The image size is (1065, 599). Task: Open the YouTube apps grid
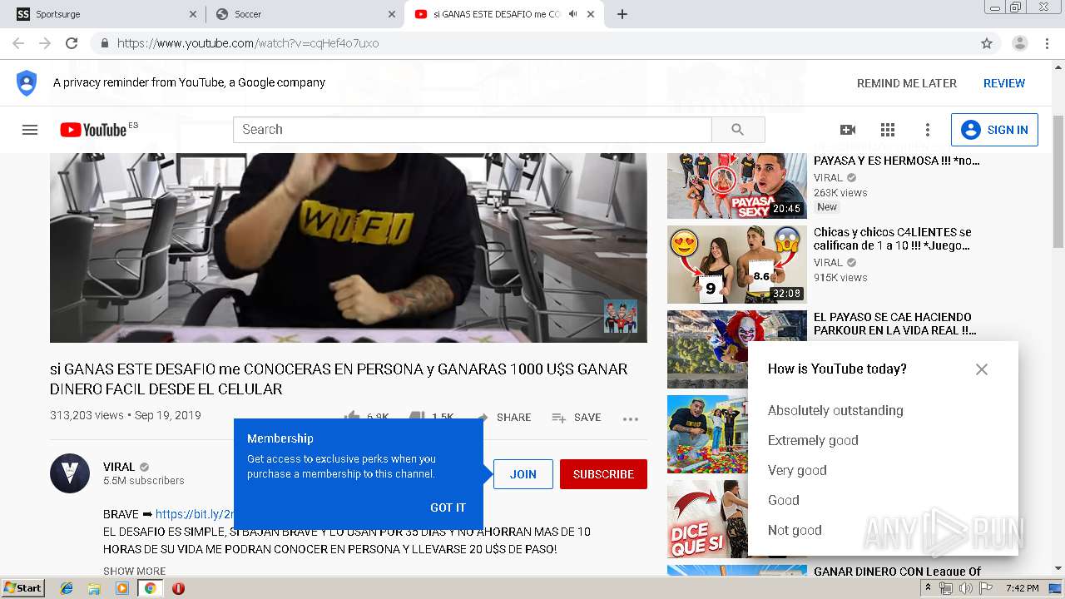tap(888, 130)
